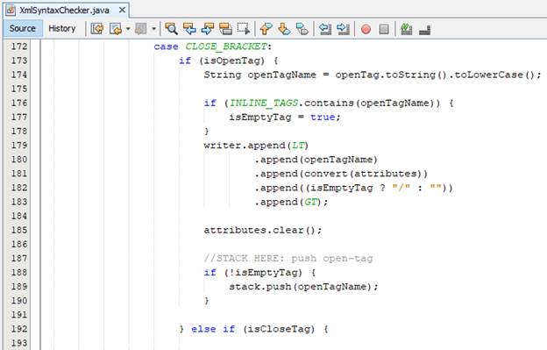Click the Shift Line Right icon
Image resolution: width=547 pixels, height=350 pixels.
(x=343, y=29)
